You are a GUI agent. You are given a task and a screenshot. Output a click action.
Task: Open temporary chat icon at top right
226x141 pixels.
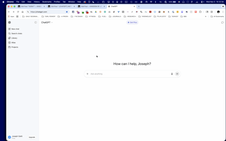(x=222, y=22)
